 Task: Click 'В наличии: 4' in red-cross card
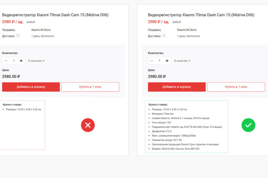36,61
